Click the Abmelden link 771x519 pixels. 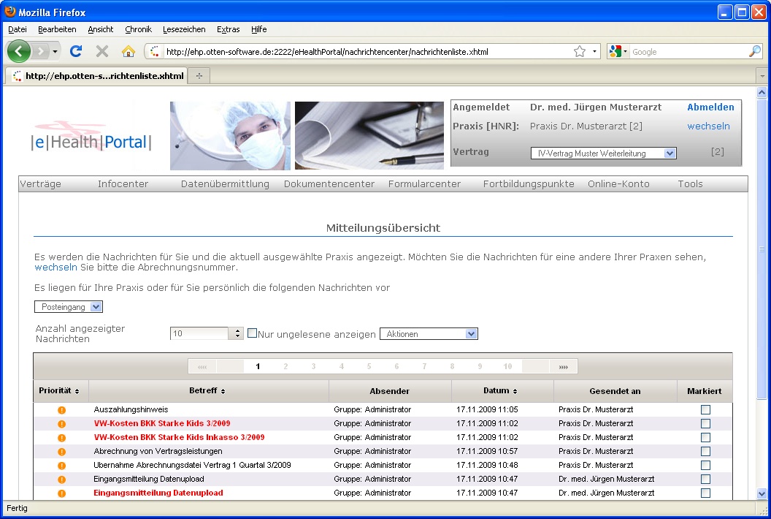tap(710, 107)
